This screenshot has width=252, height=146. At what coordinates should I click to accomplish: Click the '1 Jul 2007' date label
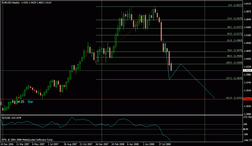[x=53, y=144]
